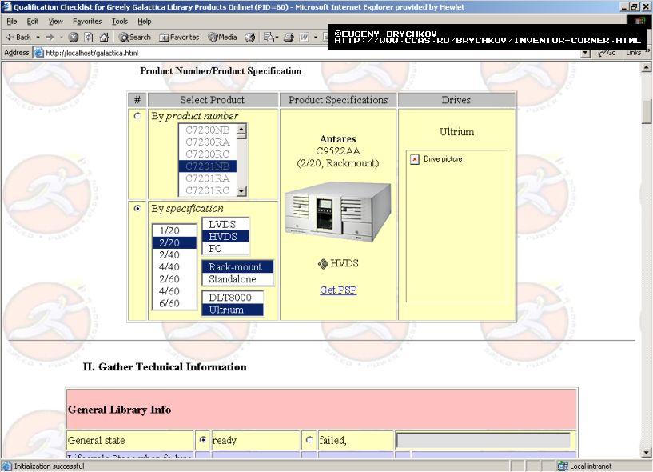
Task: Open the Mail button dropdown arrow
Action: pos(277,38)
